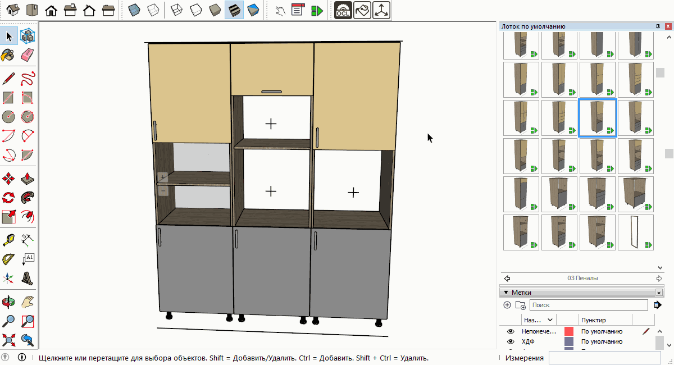Image resolution: width=674 pixels, height=365 pixels.
Task: Toggle Wireframe display style
Action: [x=177, y=10]
